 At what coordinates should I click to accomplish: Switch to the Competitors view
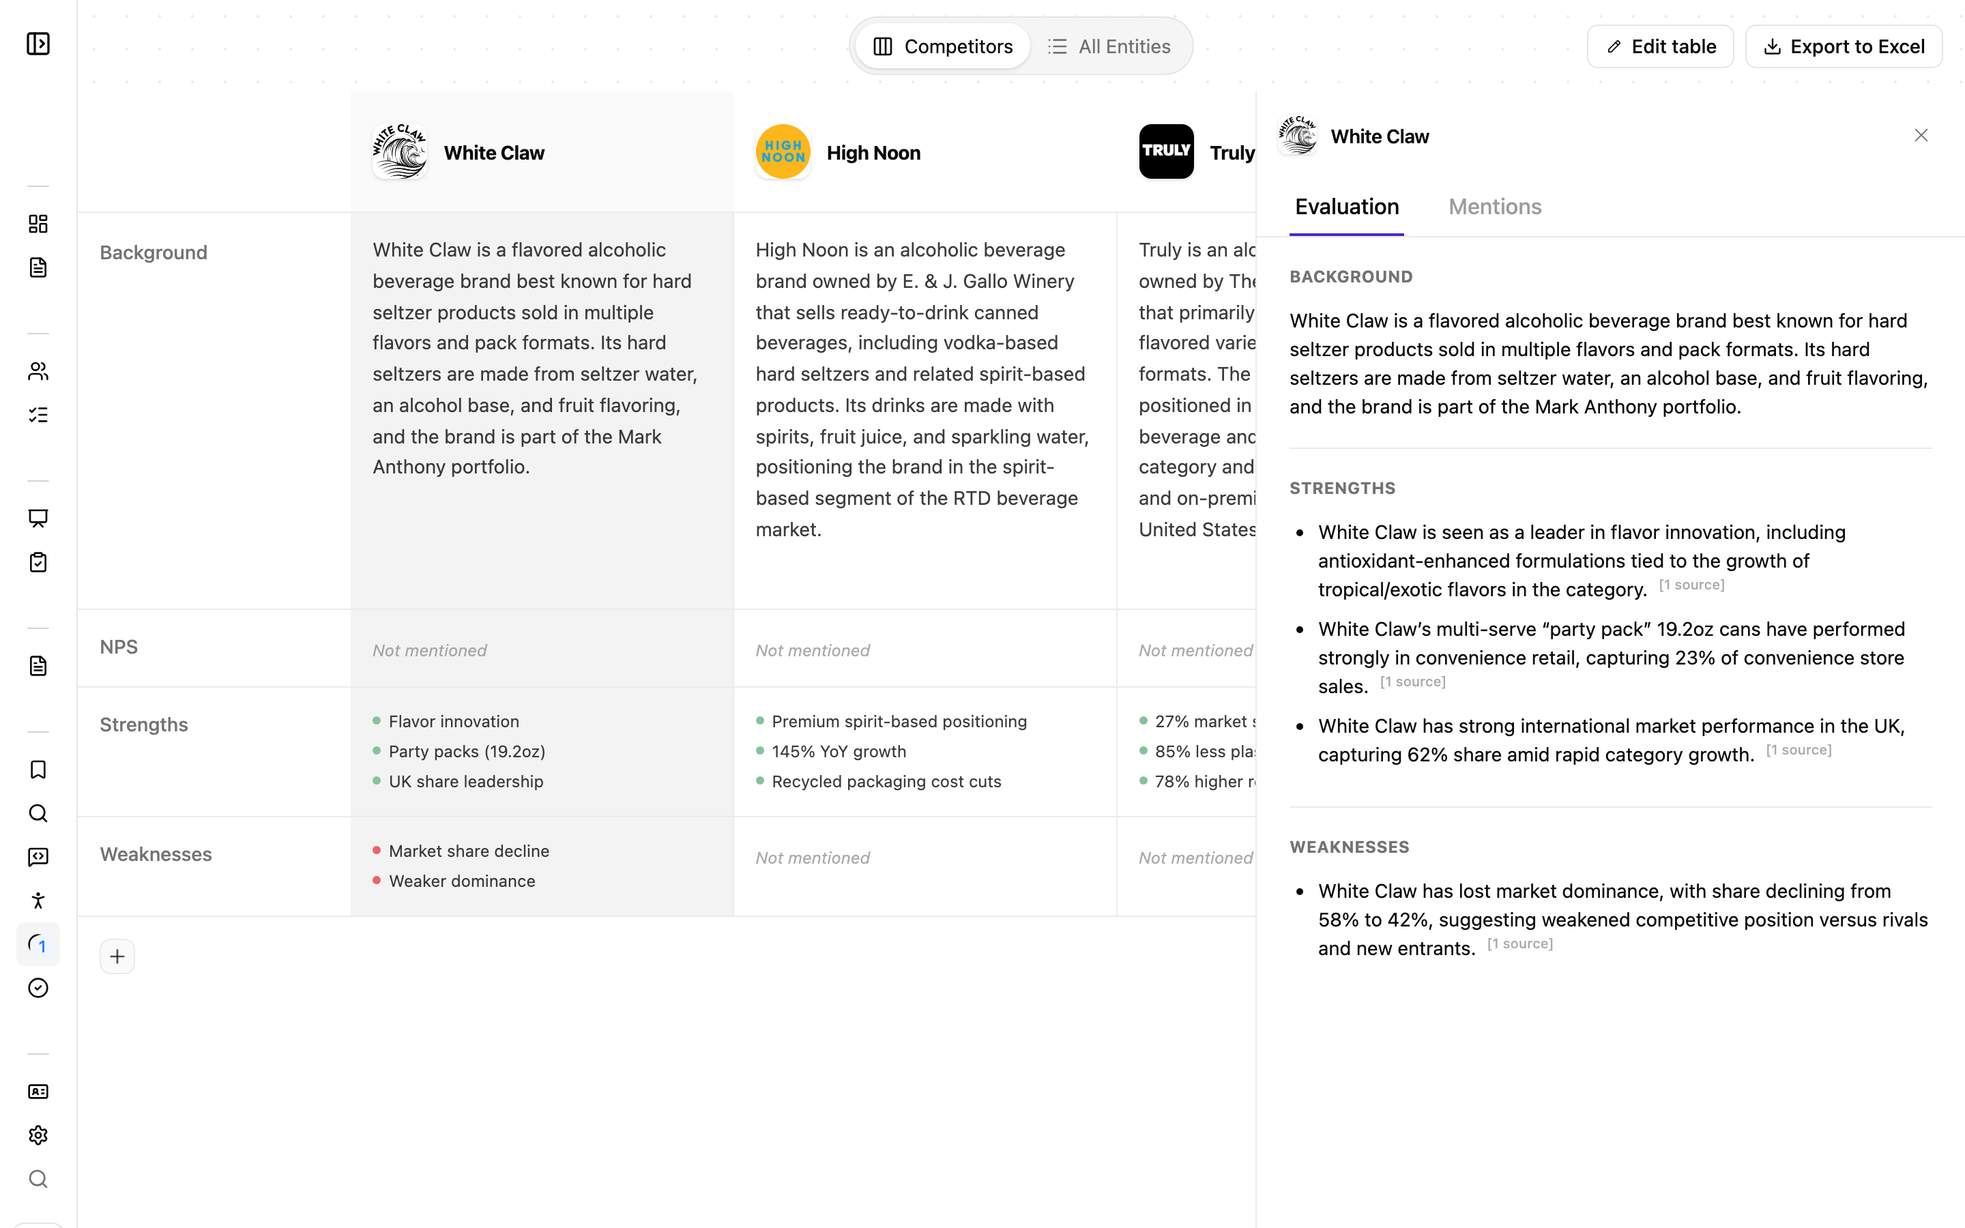coord(943,46)
